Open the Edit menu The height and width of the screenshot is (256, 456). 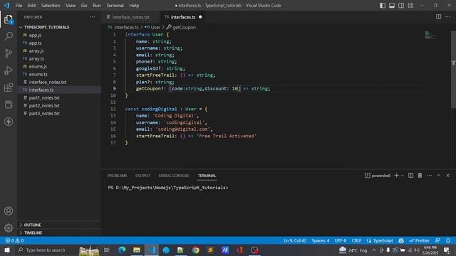pos(31,6)
